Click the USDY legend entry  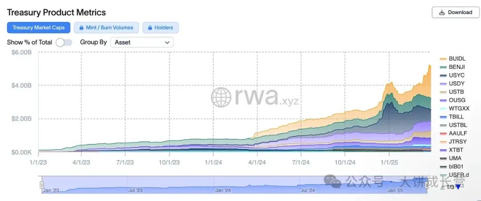click(452, 83)
